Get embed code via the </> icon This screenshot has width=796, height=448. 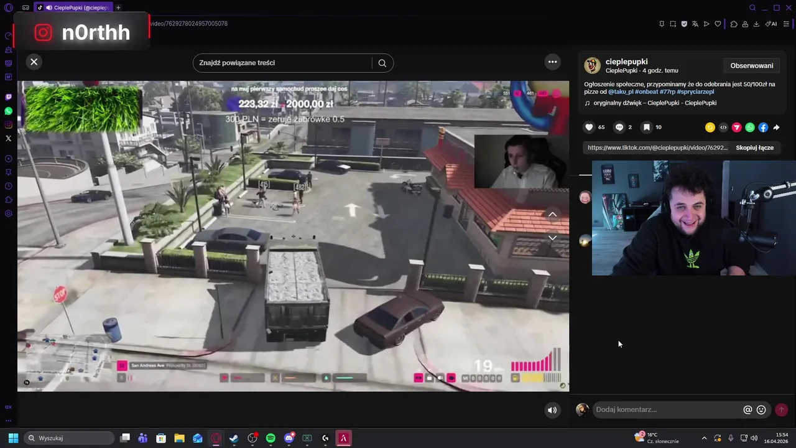pyautogui.click(x=723, y=128)
